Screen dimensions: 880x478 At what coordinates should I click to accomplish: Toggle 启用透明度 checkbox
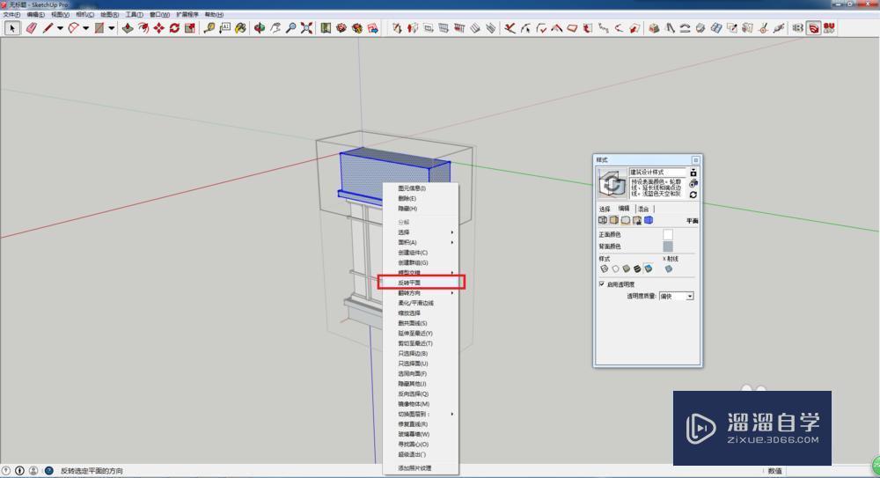pyautogui.click(x=602, y=284)
